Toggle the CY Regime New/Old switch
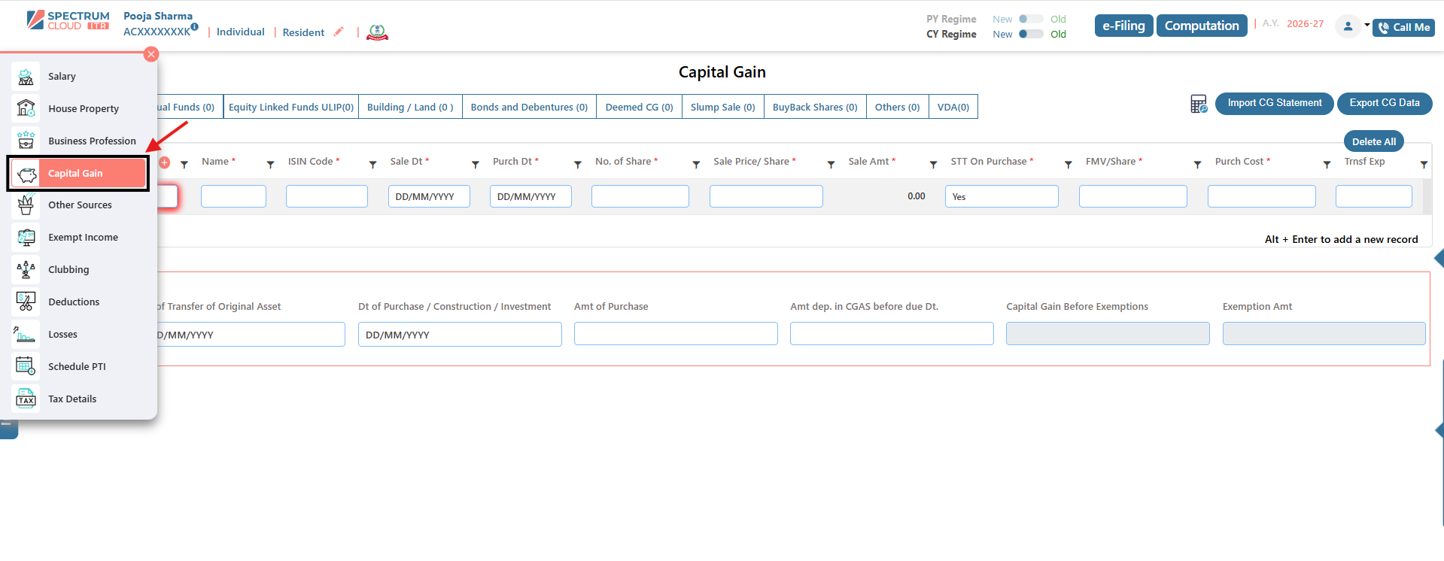The width and height of the screenshot is (1444, 561). pyautogui.click(x=1030, y=34)
